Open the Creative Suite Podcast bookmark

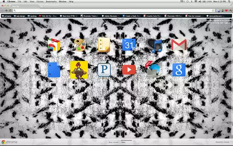click(153, 16)
